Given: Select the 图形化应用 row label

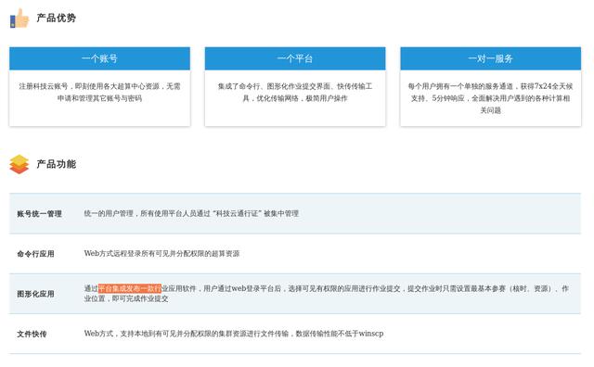Looking at the screenshot, I should (x=35, y=294).
